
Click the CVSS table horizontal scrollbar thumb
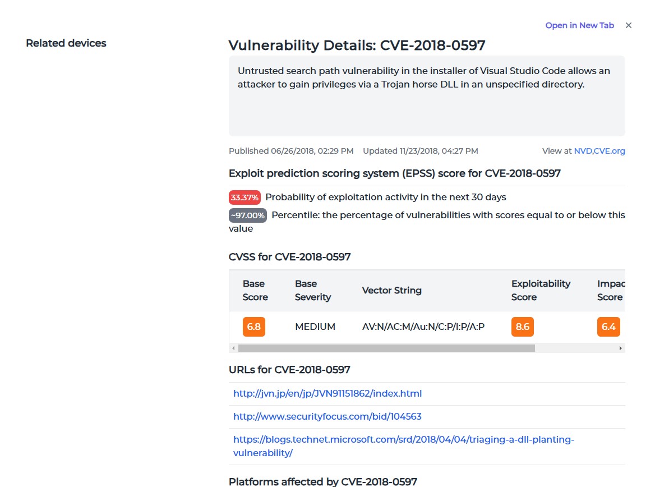coord(386,348)
